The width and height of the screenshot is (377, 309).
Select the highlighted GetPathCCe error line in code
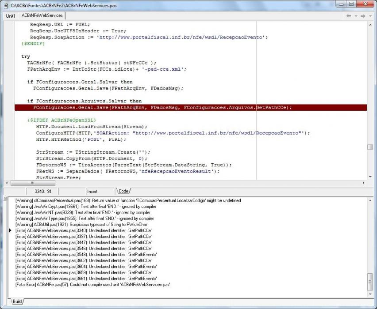[191, 107]
